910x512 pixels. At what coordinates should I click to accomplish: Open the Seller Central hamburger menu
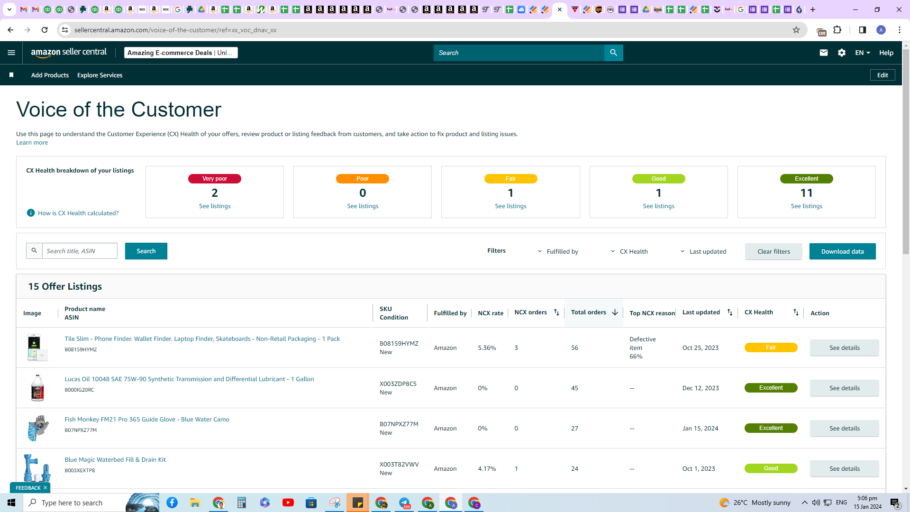11,53
